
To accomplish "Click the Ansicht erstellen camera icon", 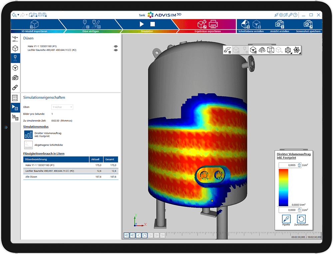I will pos(279,24).
